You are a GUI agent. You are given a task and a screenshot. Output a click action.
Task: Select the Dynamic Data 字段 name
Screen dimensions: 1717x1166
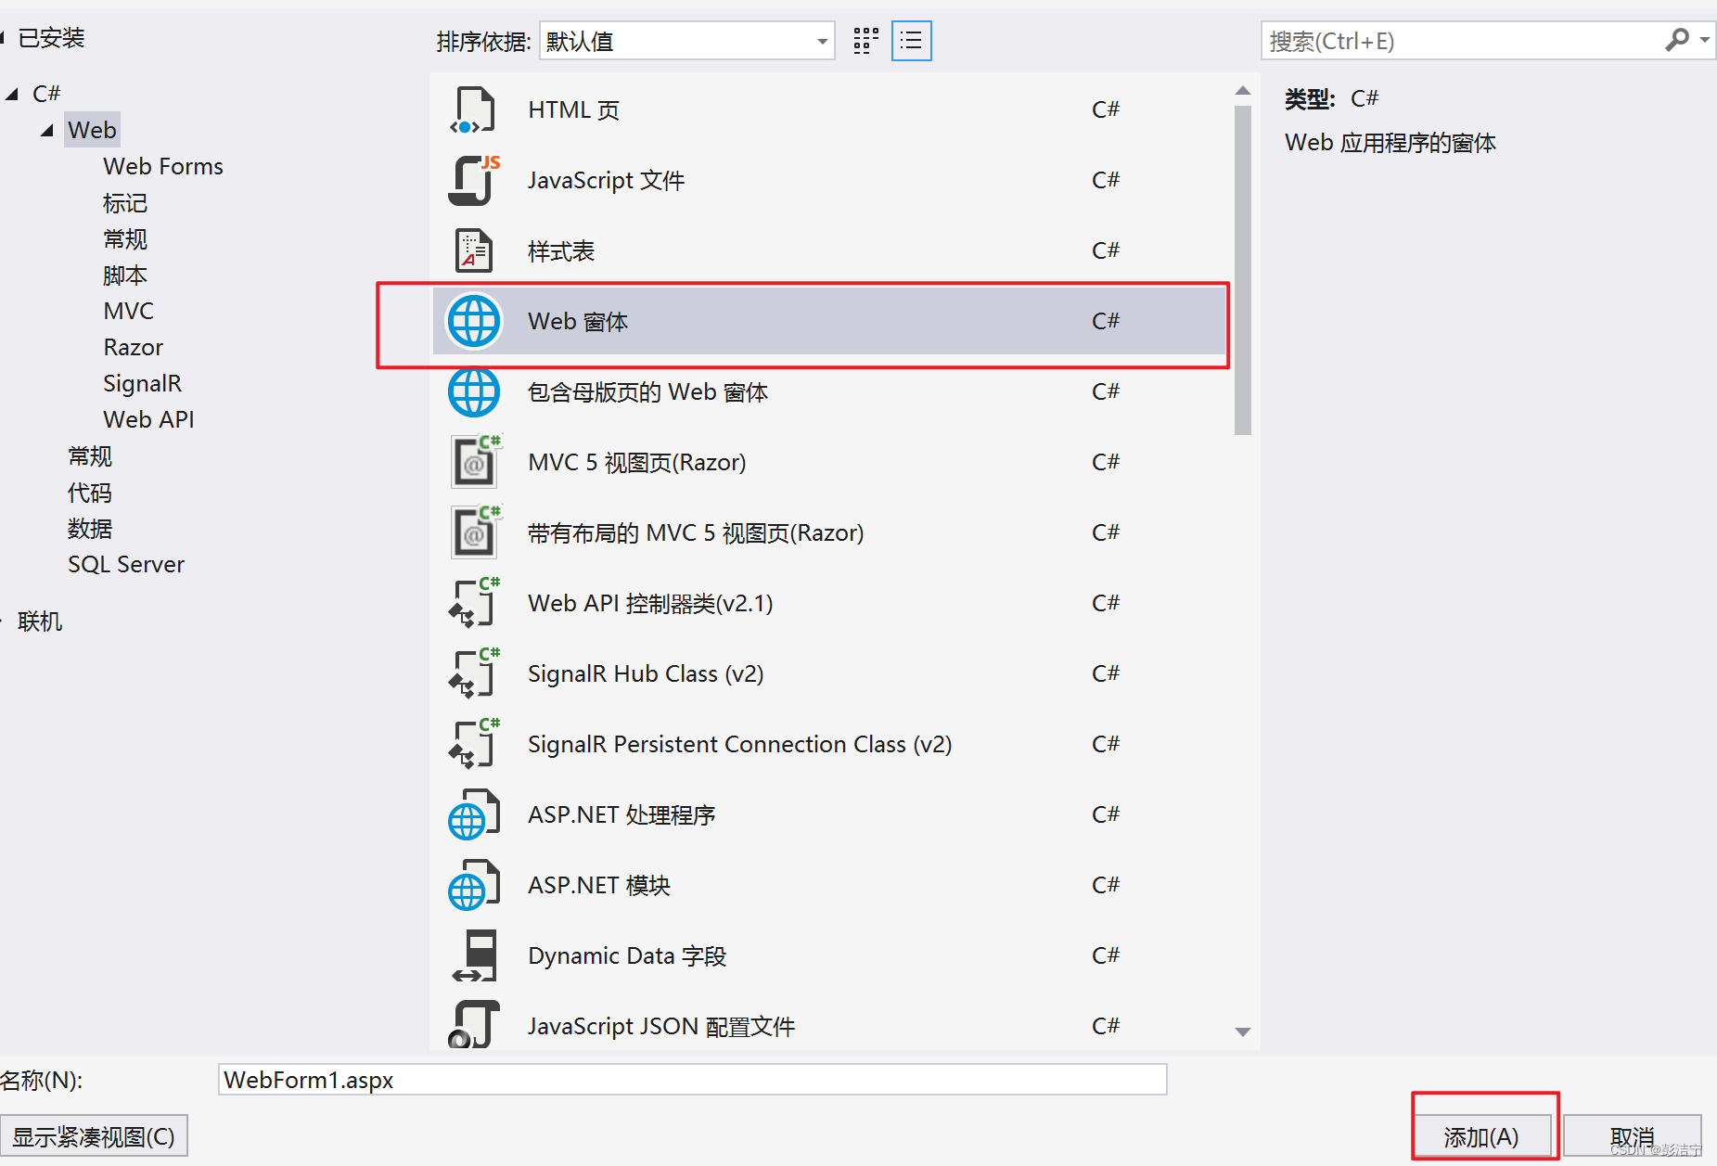tap(627, 955)
